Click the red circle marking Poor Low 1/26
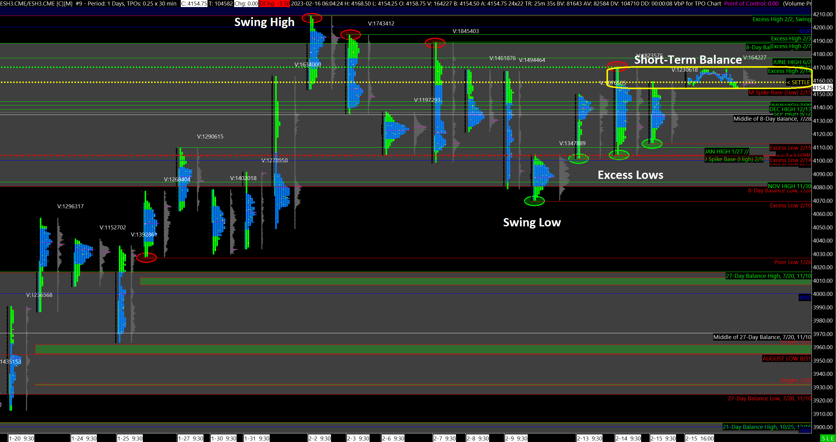 [146, 258]
